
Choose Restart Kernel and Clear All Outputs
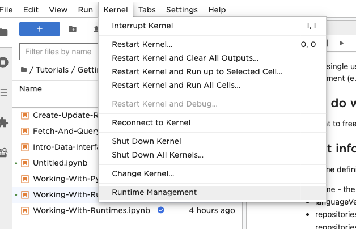[x=185, y=58]
